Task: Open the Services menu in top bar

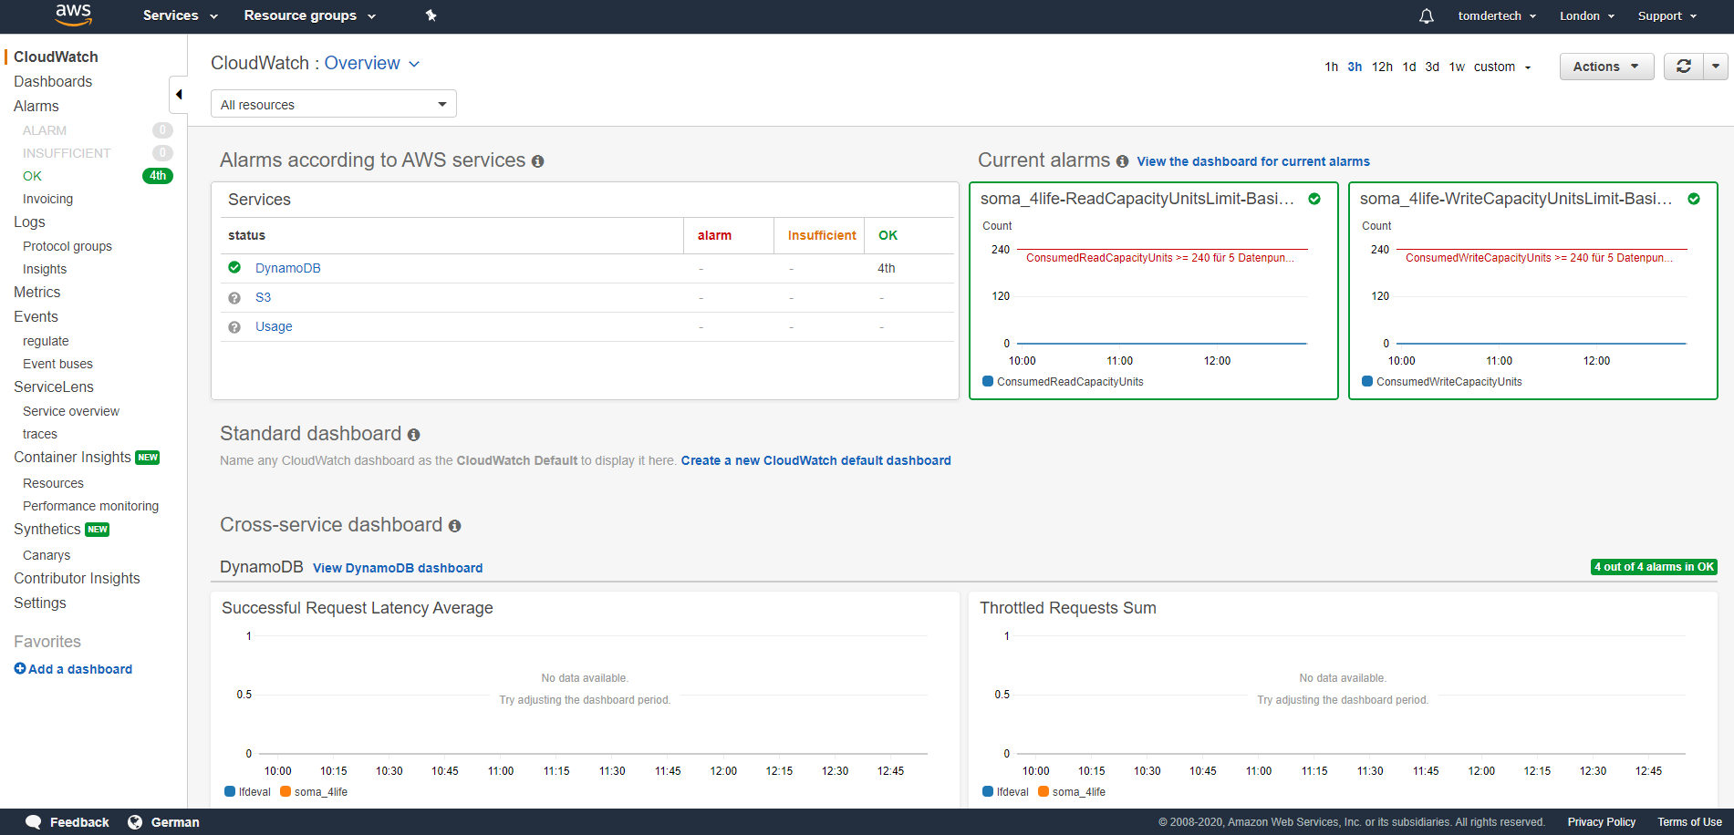Action: (x=180, y=15)
